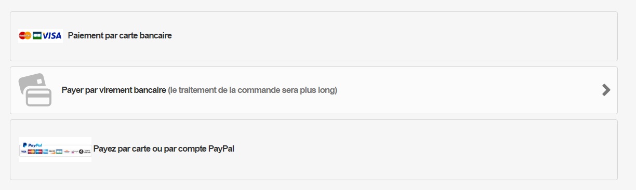The height and width of the screenshot is (190, 636).
Task: Click the word bancaire in the first option
Action: (156, 36)
